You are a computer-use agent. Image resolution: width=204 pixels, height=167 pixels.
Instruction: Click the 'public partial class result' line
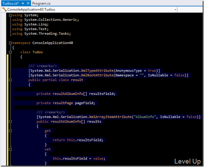coord(56,80)
